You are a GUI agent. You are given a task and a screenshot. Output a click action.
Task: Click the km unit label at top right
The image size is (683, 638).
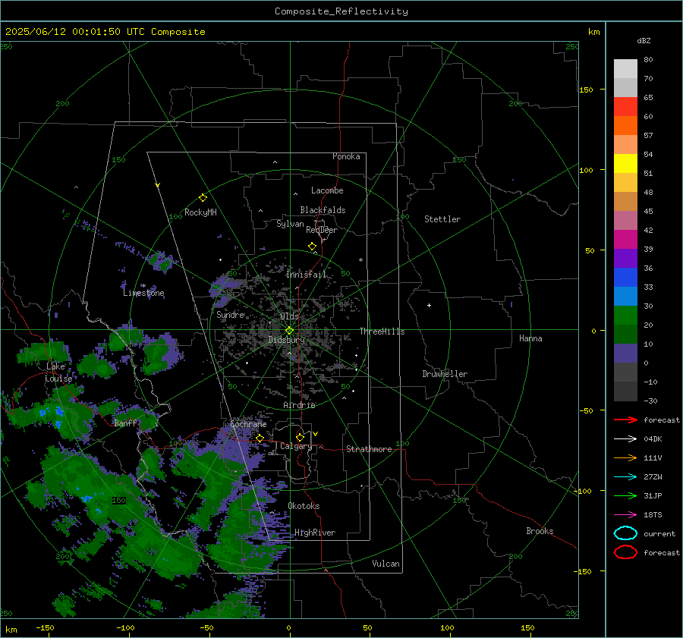(593, 32)
